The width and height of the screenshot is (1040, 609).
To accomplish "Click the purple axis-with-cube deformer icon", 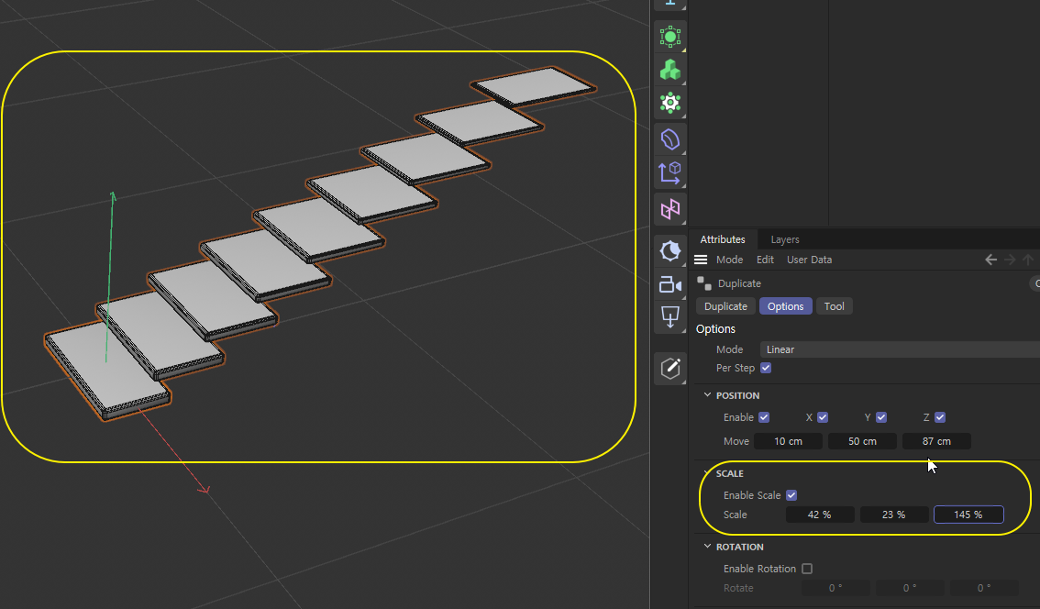I will tap(669, 173).
